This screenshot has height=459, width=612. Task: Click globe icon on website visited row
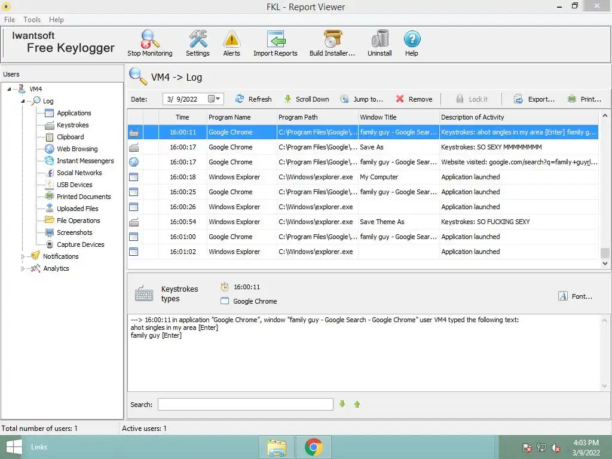pos(133,162)
